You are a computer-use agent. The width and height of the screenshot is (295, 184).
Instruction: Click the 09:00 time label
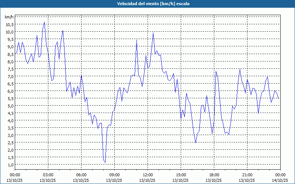coord(114,175)
